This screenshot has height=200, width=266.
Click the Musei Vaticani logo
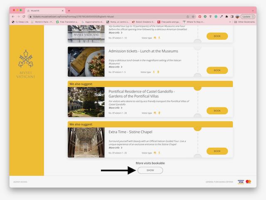click(x=26, y=64)
